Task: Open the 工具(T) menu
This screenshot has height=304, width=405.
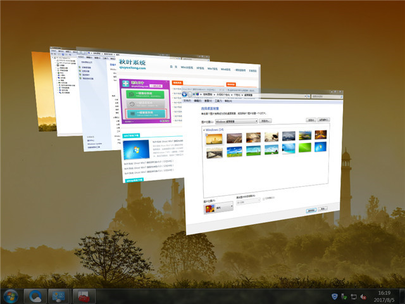Action: point(218,101)
